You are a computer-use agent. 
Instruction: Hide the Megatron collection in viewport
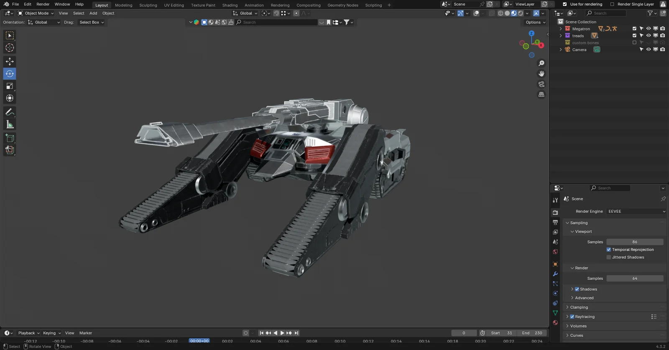point(649,29)
